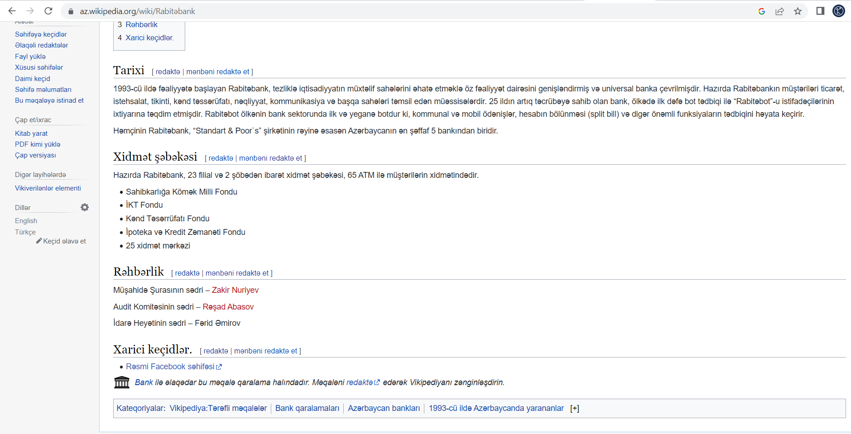Open Fayl yüklə in sidebar
The image size is (851, 434).
tap(30, 57)
